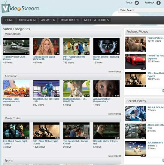Open the Alma Animation thumbnail
The image size is (164, 165).
coord(106,88)
